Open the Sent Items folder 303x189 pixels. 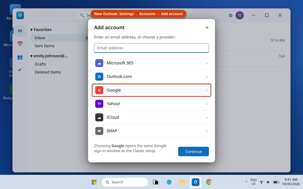(x=45, y=46)
